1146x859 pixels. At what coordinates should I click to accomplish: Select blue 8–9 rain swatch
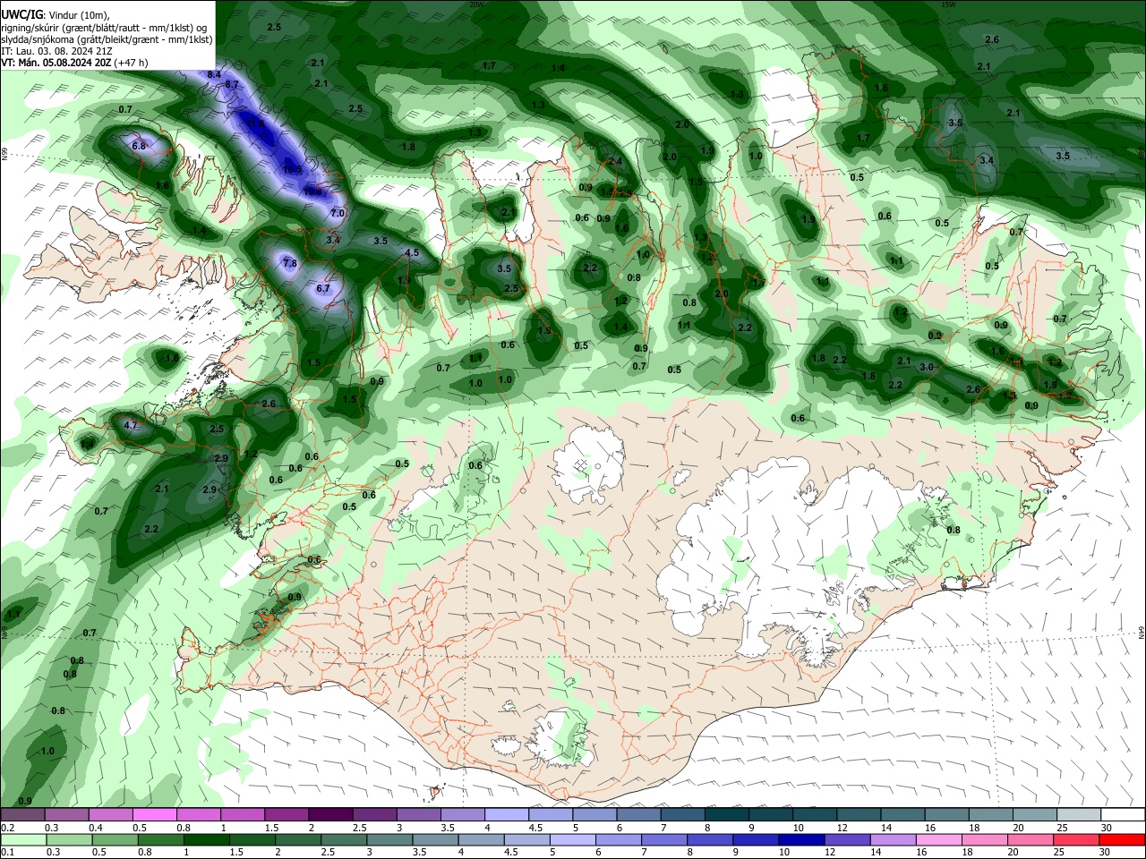coord(710,839)
